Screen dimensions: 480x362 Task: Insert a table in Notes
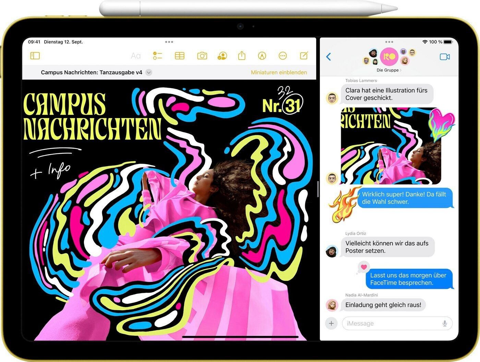(180, 56)
